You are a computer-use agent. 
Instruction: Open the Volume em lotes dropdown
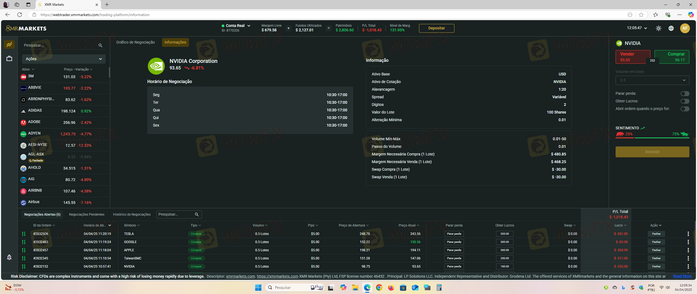[652, 80]
